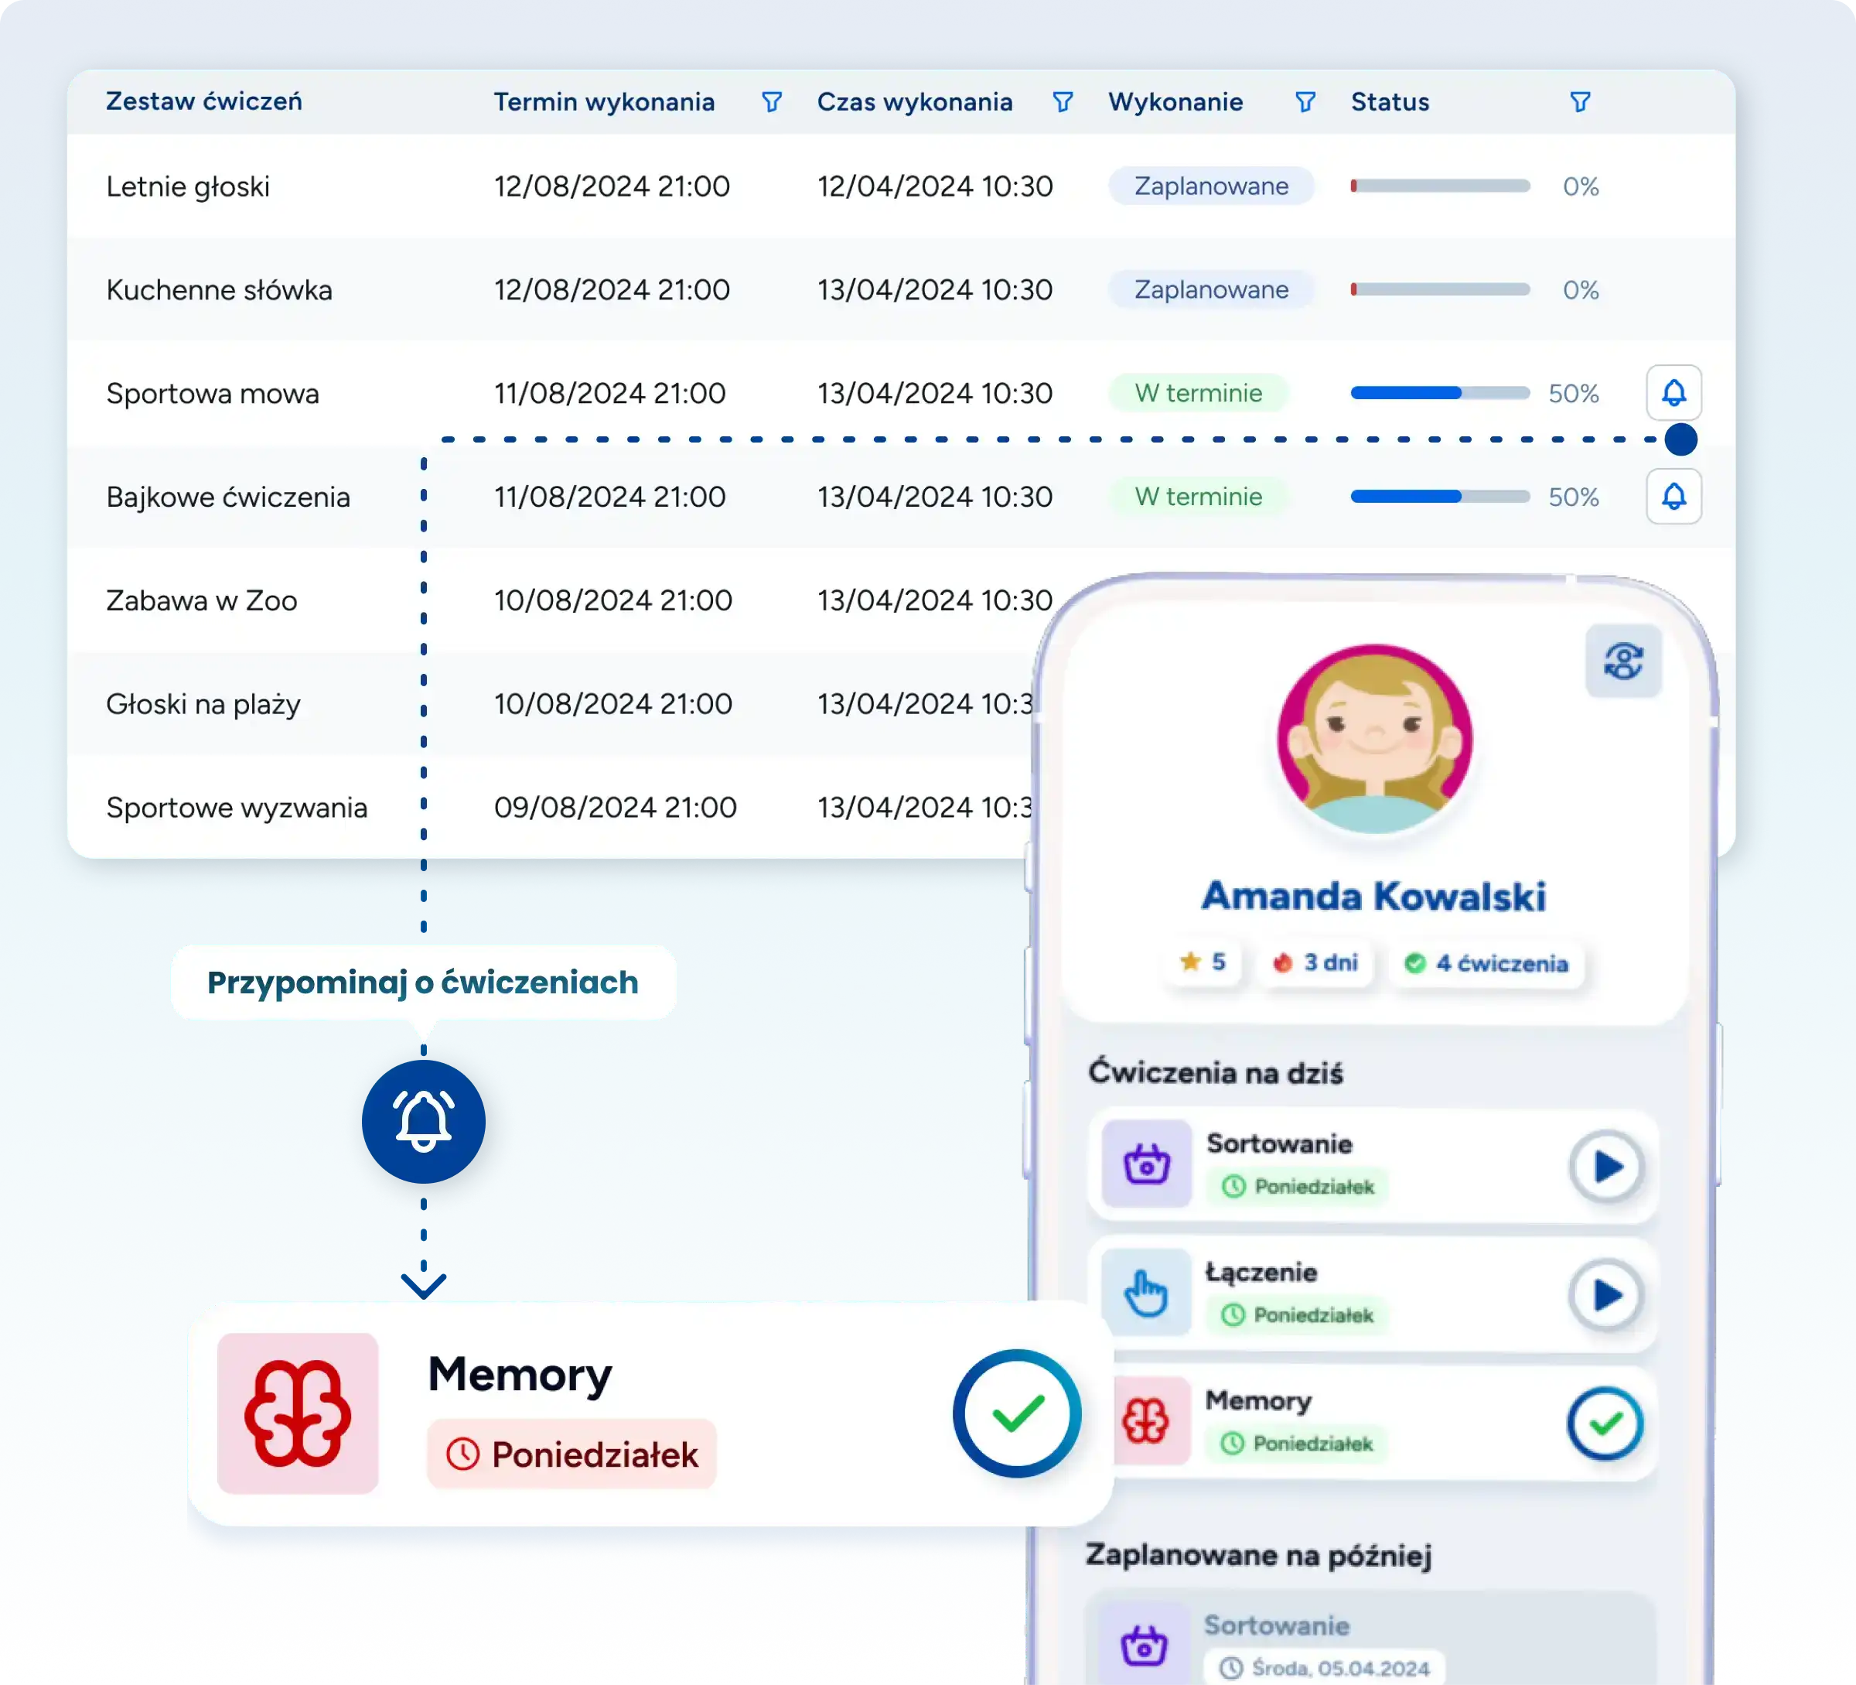Image resolution: width=1856 pixels, height=1685 pixels.
Task: Click the large blue ringing bell icon
Action: (424, 1122)
